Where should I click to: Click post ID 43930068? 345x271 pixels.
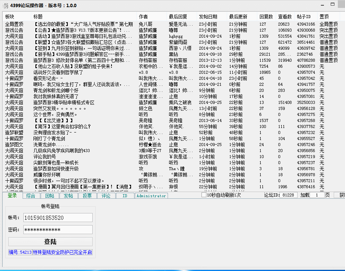pos(306,30)
